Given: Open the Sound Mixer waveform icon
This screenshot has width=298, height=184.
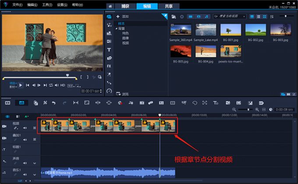Looking at the screenshot, I should pos(131,103).
